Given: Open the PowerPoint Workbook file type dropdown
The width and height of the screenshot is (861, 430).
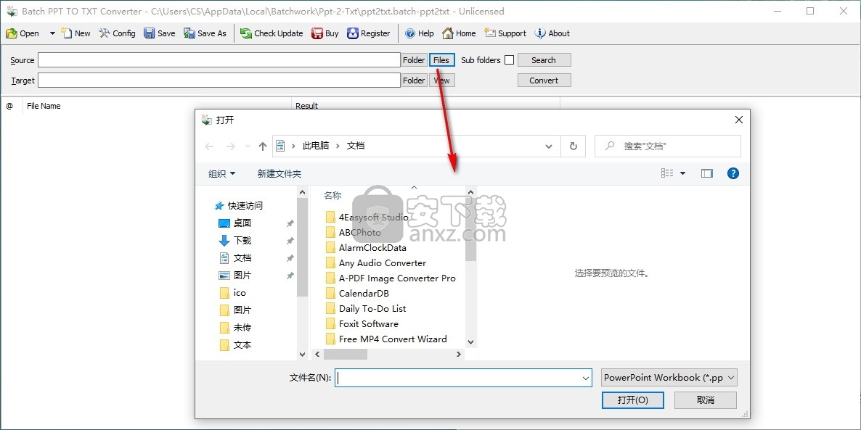Looking at the screenshot, I should click(x=669, y=377).
